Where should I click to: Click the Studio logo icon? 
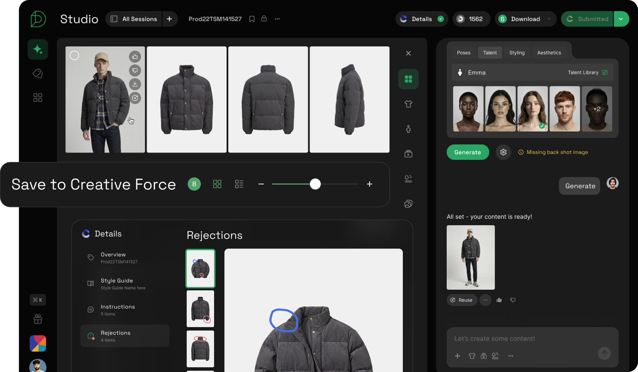pyautogui.click(x=38, y=19)
